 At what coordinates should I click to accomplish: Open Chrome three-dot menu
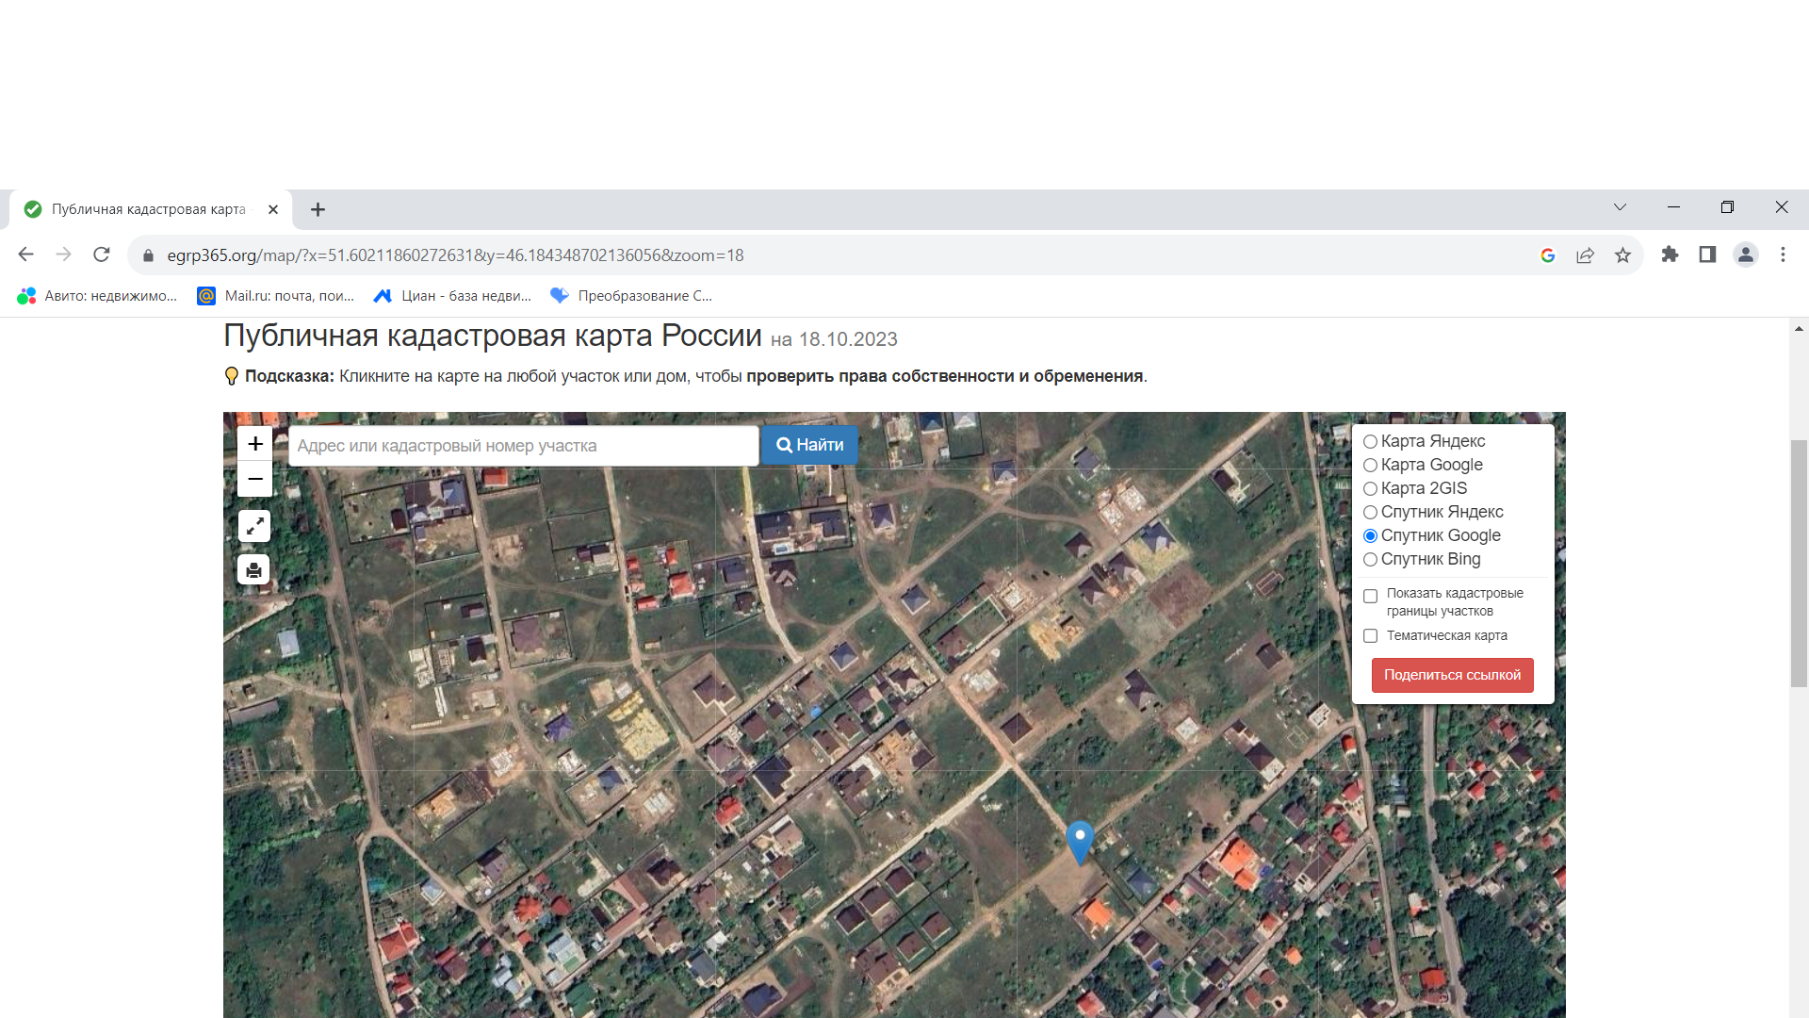pyautogui.click(x=1783, y=254)
